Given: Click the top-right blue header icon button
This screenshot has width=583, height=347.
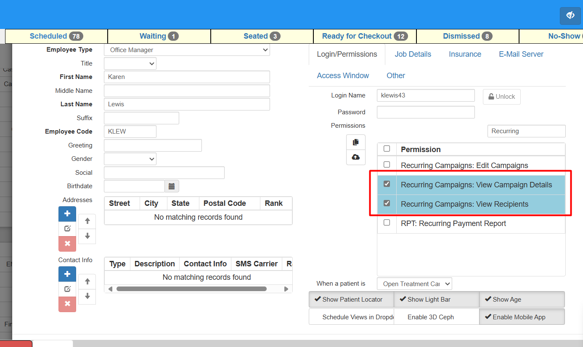Looking at the screenshot, I should click(570, 16).
